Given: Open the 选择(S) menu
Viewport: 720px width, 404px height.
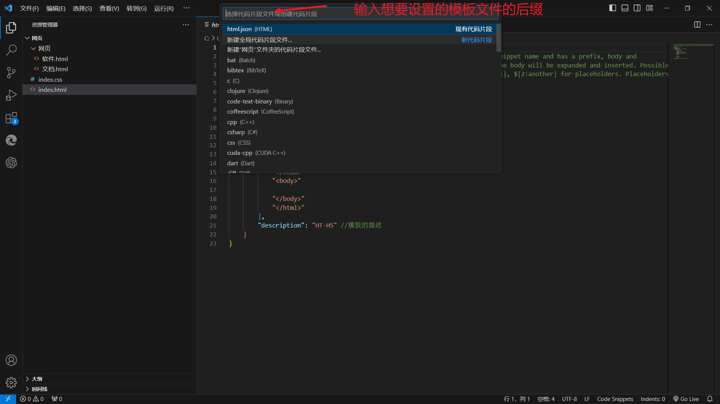Looking at the screenshot, I should (82, 8).
